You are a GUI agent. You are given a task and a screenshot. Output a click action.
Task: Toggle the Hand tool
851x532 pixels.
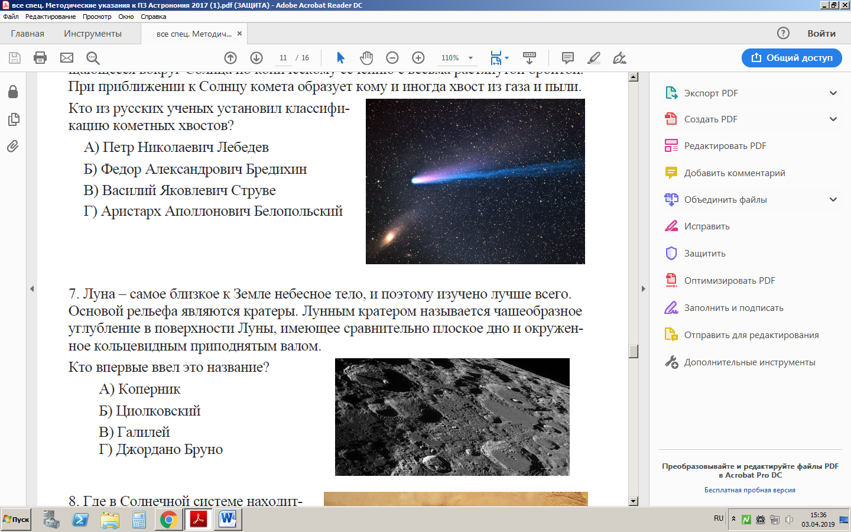pos(366,57)
